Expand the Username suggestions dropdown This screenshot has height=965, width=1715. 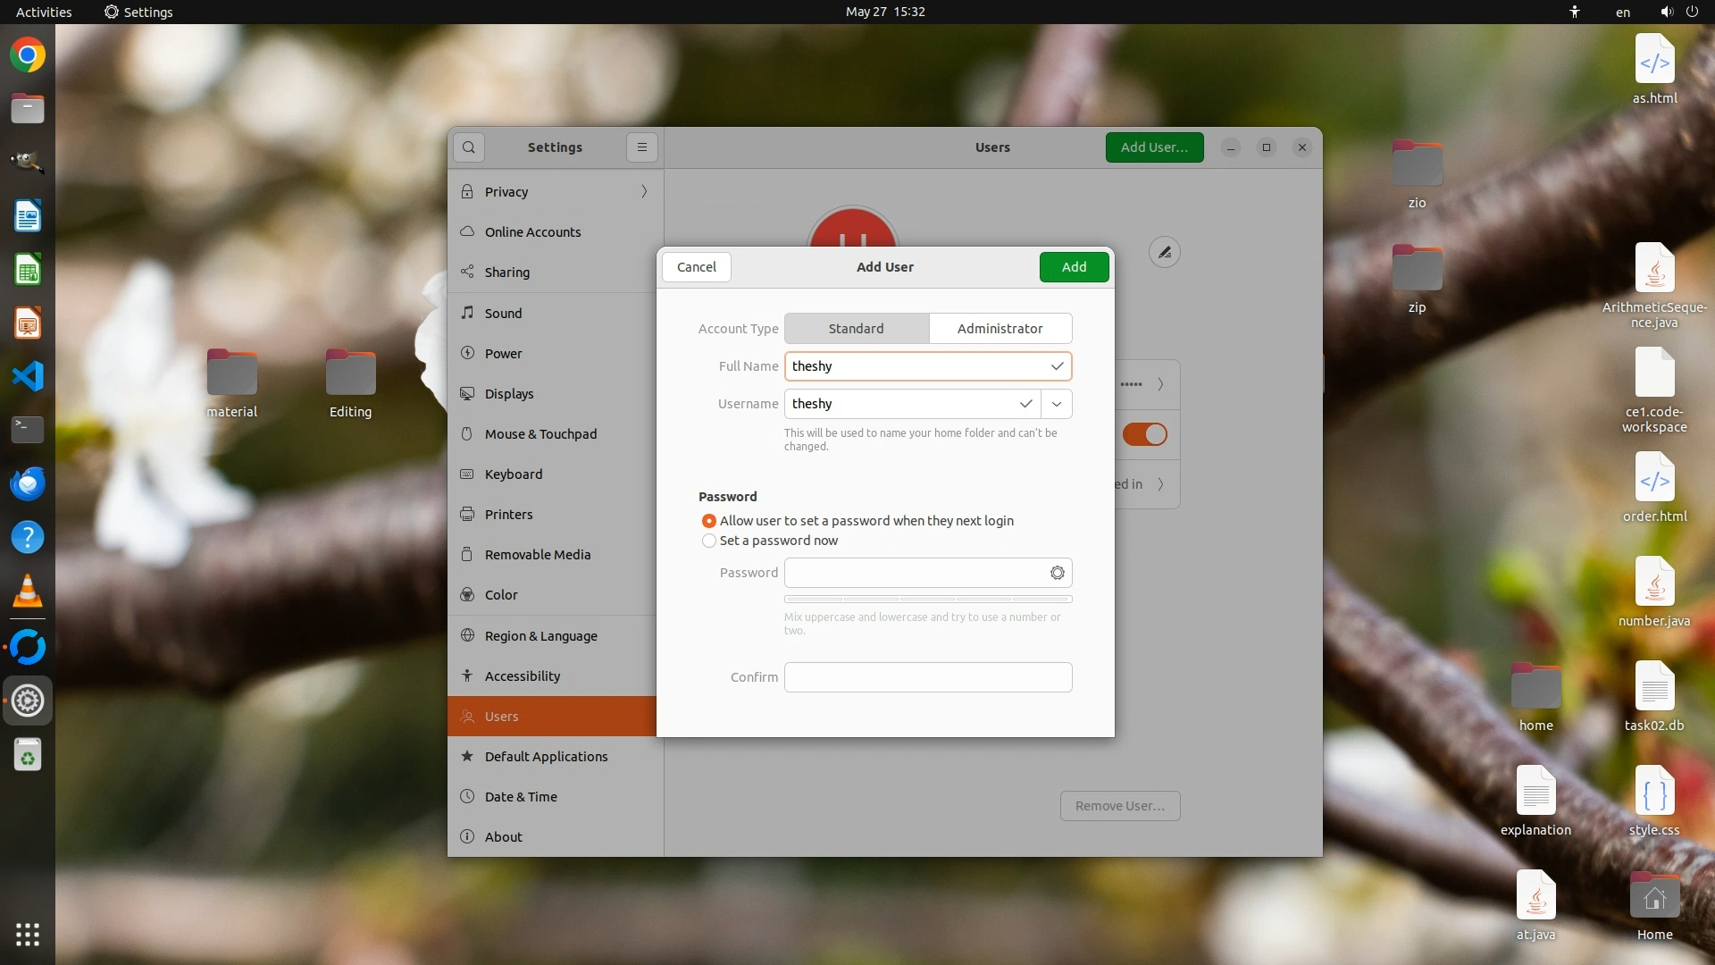coord(1057,404)
